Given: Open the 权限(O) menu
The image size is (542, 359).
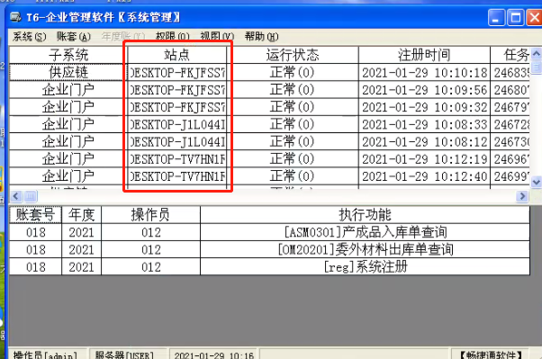Looking at the screenshot, I should tap(173, 37).
